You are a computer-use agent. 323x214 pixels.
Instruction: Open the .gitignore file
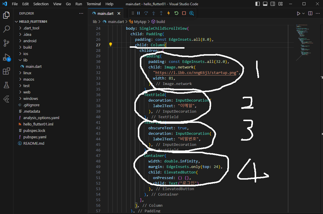point(51,105)
